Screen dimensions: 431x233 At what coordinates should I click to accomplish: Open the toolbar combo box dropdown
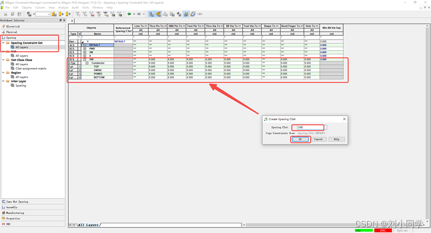point(49,14)
